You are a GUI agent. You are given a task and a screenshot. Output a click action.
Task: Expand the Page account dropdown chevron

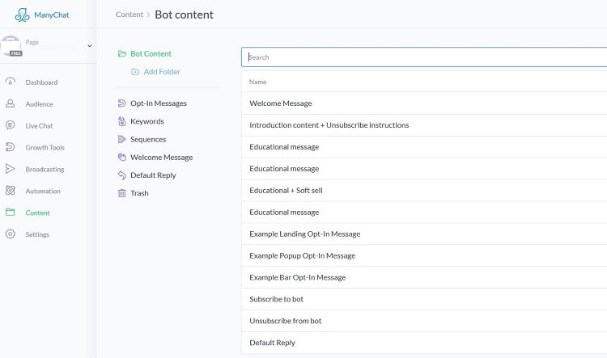click(x=89, y=45)
